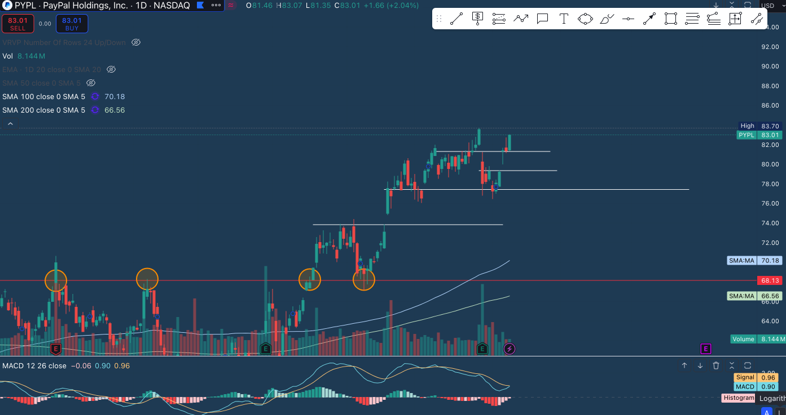The image size is (786, 415).
Task: Delete the MACD pane with trash icon
Action: [x=716, y=365]
